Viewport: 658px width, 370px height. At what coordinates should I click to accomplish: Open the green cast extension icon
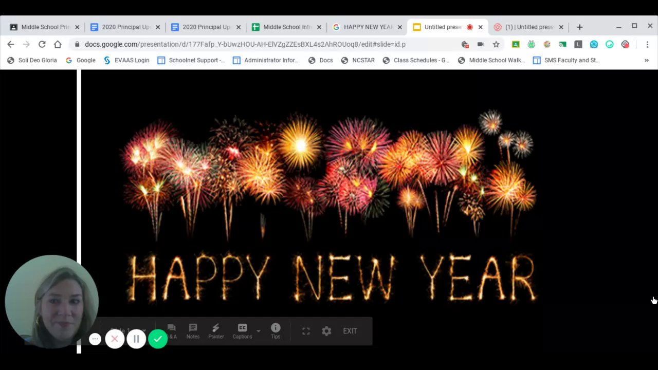click(562, 44)
